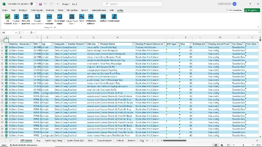Click the Insert Function fx icon
Screen dimensions: 262x147
tap(31, 33)
